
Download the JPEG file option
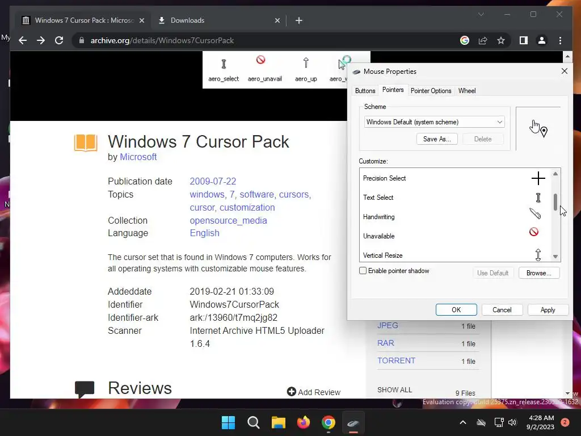click(x=388, y=325)
